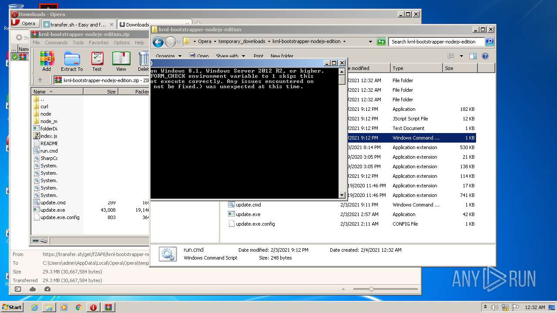The width and height of the screenshot is (557, 313).
Task: Click Explorer refresh button beside address bar
Action: tap(381, 42)
